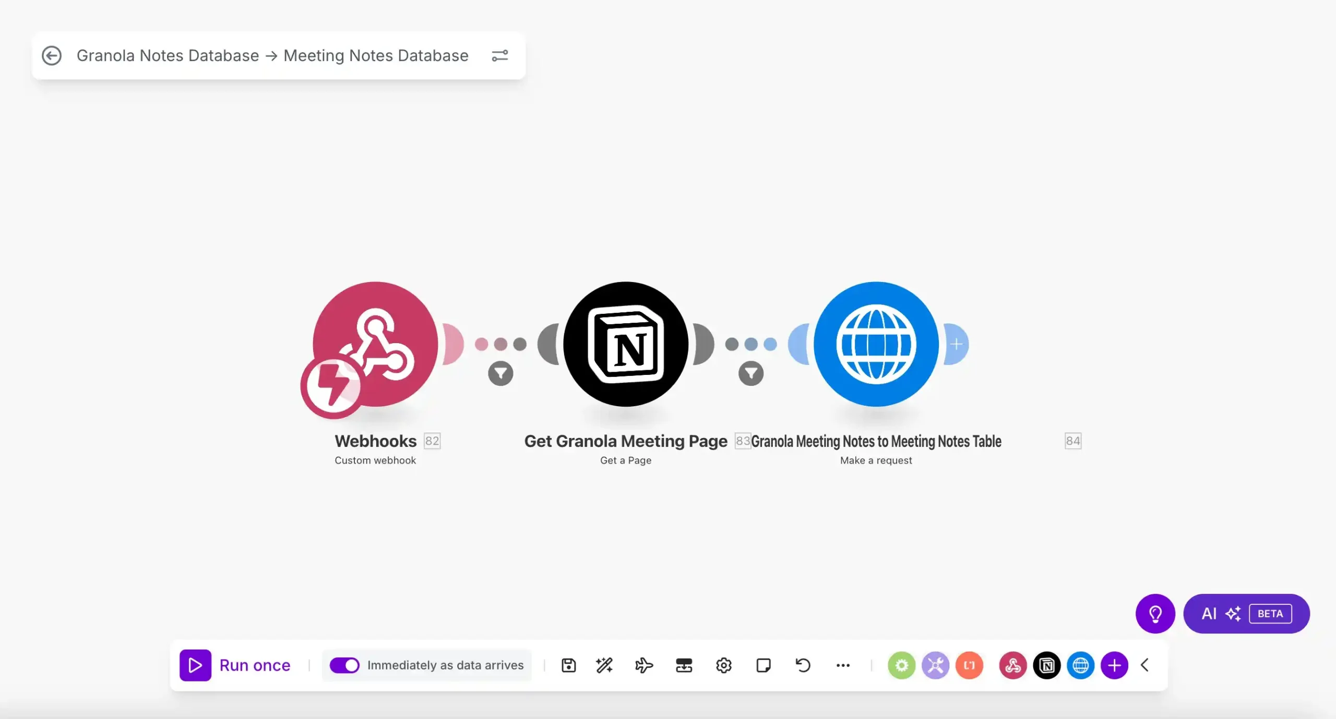Image resolution: width=1336 pixels, height=719 pixels.
Task: Undo last change with the undo arrow
Action: 803,665
